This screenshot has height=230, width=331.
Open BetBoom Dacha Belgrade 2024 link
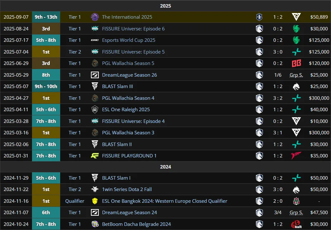[x=137, y=224]
